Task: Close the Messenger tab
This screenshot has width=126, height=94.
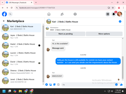Action: click(31, 3)
